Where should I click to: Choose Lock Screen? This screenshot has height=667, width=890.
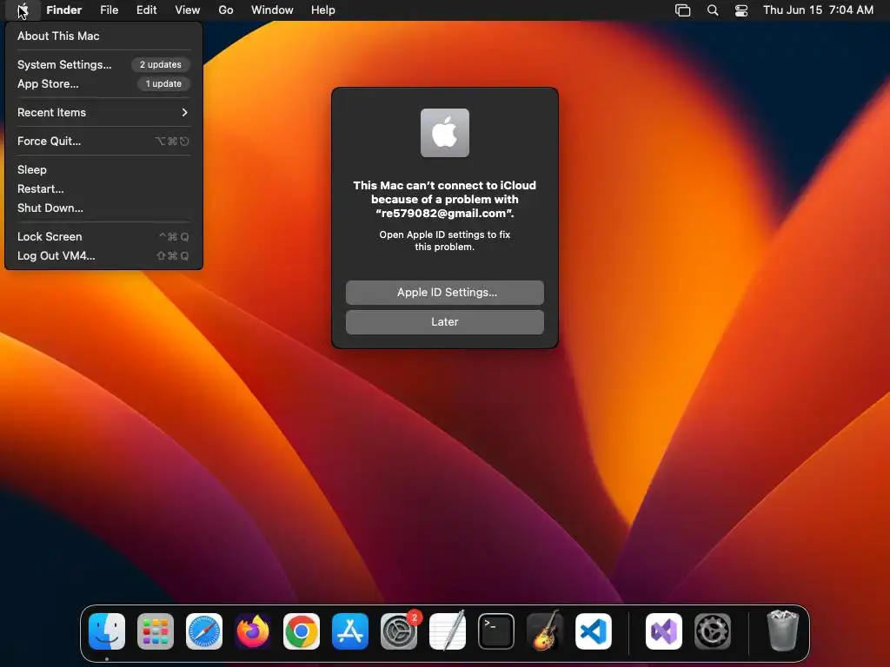(x=104, y=236)
